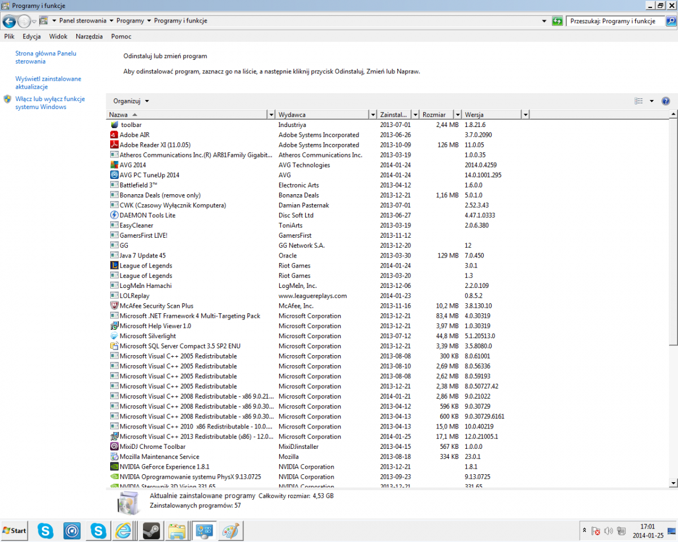678x542 pixels.
Task: Open Wydawca column filter dropdown
Action: coord(373,115)
